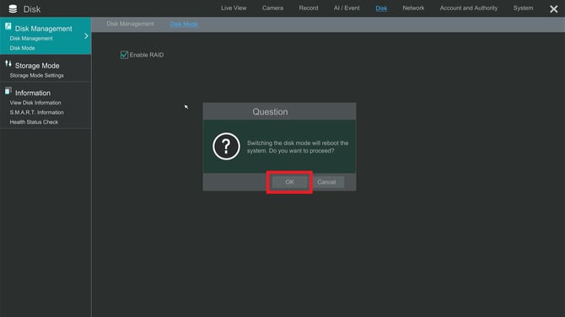The image size is (565, 317).
Task: Click the Disk stack icon in header
Action: tap(13, 9)
